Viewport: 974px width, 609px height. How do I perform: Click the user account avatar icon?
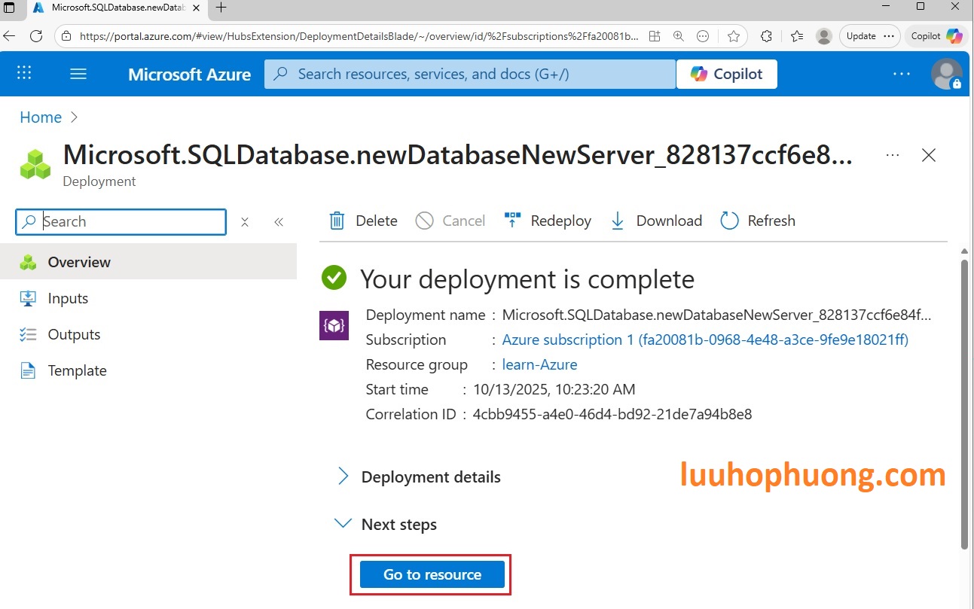click(x=946, y=74)
